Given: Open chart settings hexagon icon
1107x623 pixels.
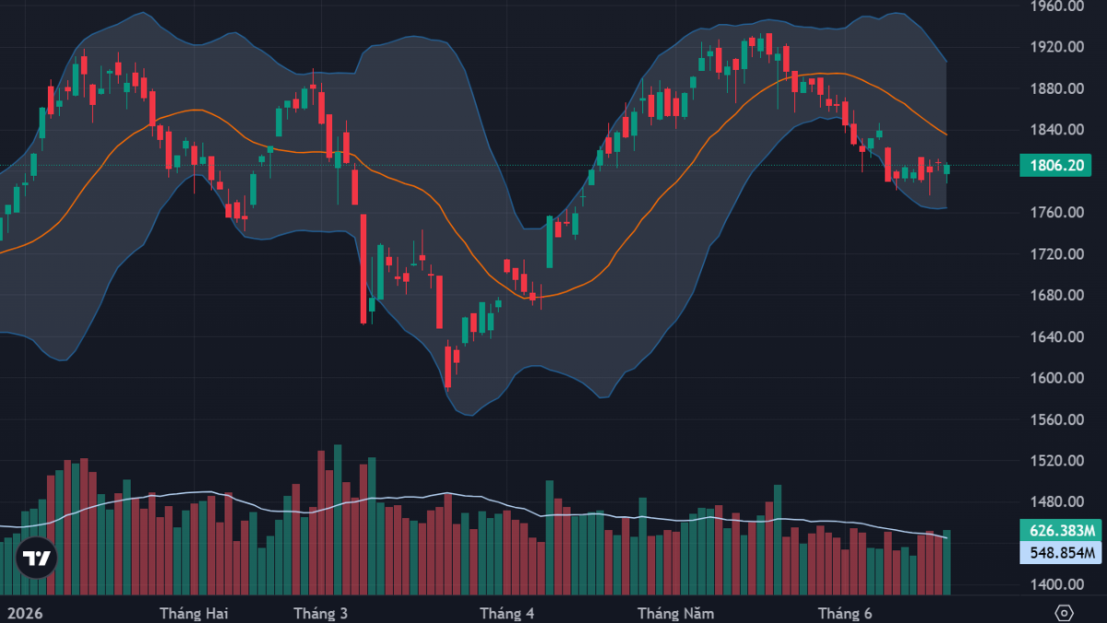Looking at the screenshot, I should click(x=1064, y=613).
